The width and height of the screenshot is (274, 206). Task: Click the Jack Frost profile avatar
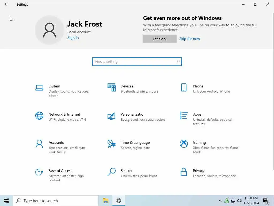[50, 30]
